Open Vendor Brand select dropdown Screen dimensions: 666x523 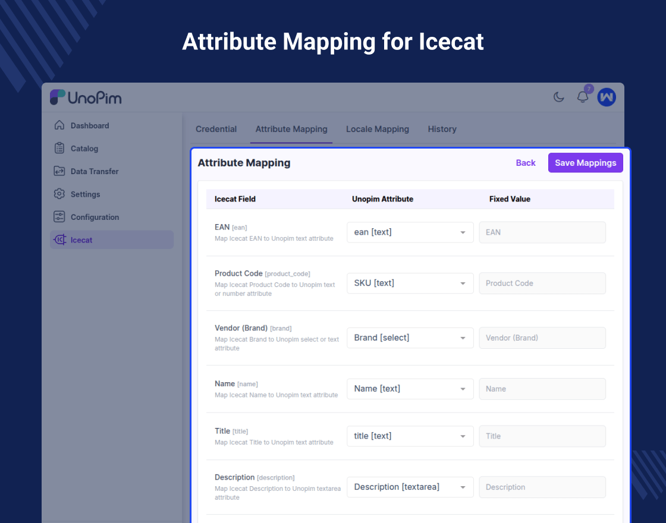click(410, 338)
